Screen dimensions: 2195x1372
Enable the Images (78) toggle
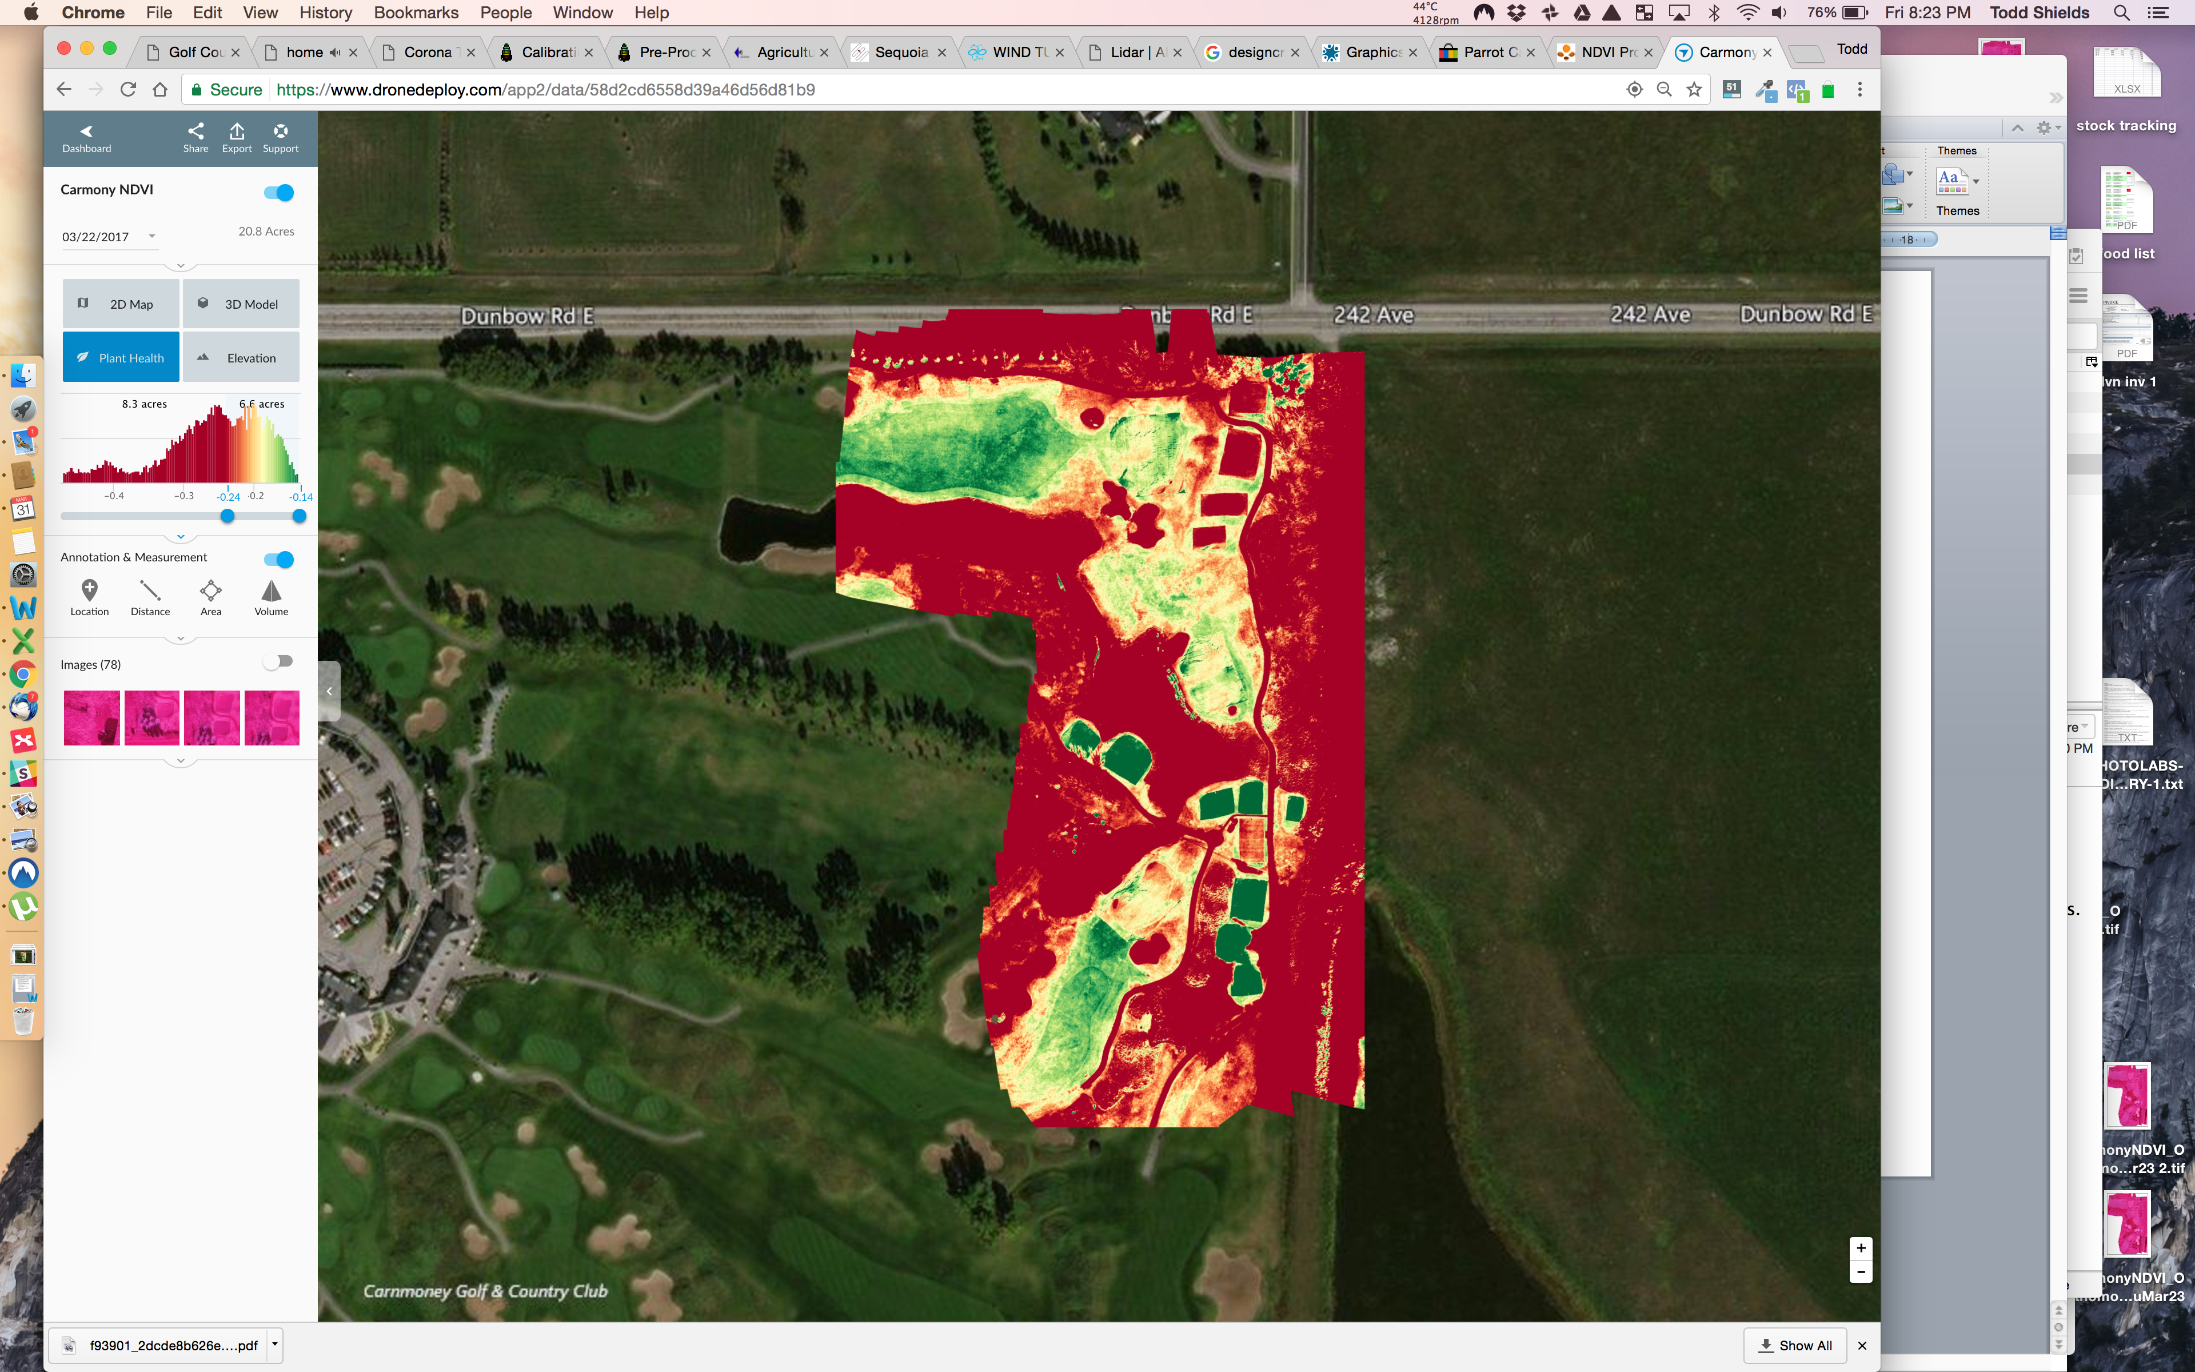278,661
